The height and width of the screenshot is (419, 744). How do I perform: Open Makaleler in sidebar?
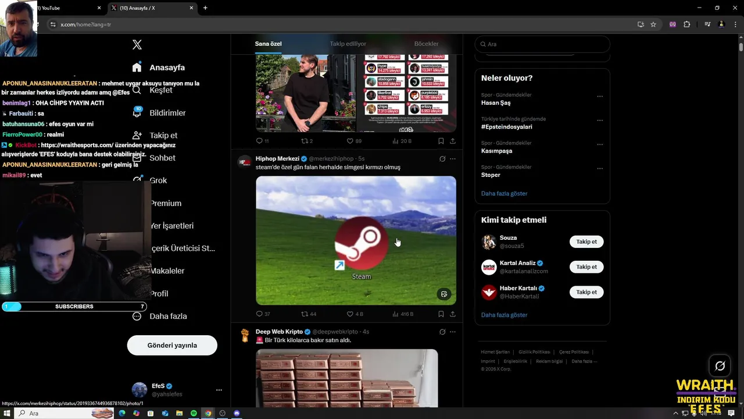pyautogui.click(x=167, y=271)
